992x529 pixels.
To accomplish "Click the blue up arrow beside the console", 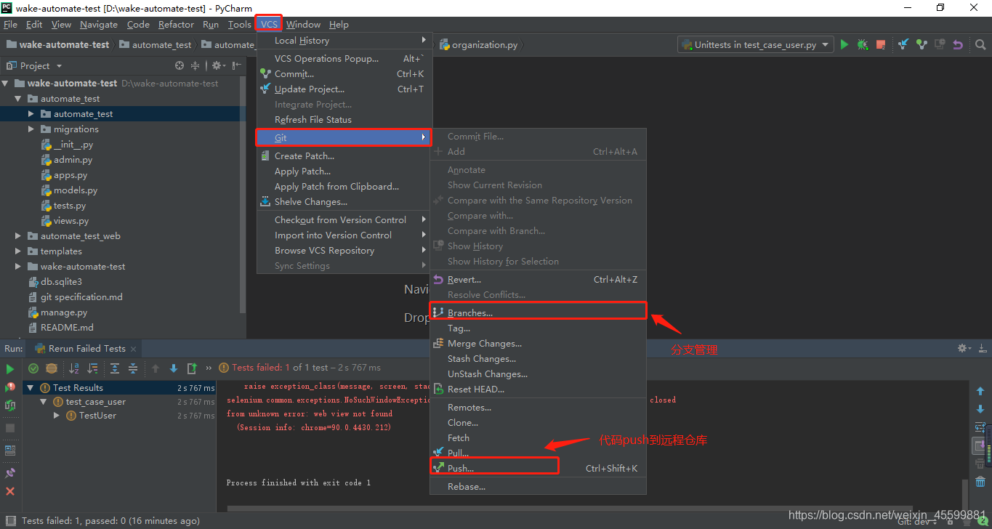I will tap(980, 391).
